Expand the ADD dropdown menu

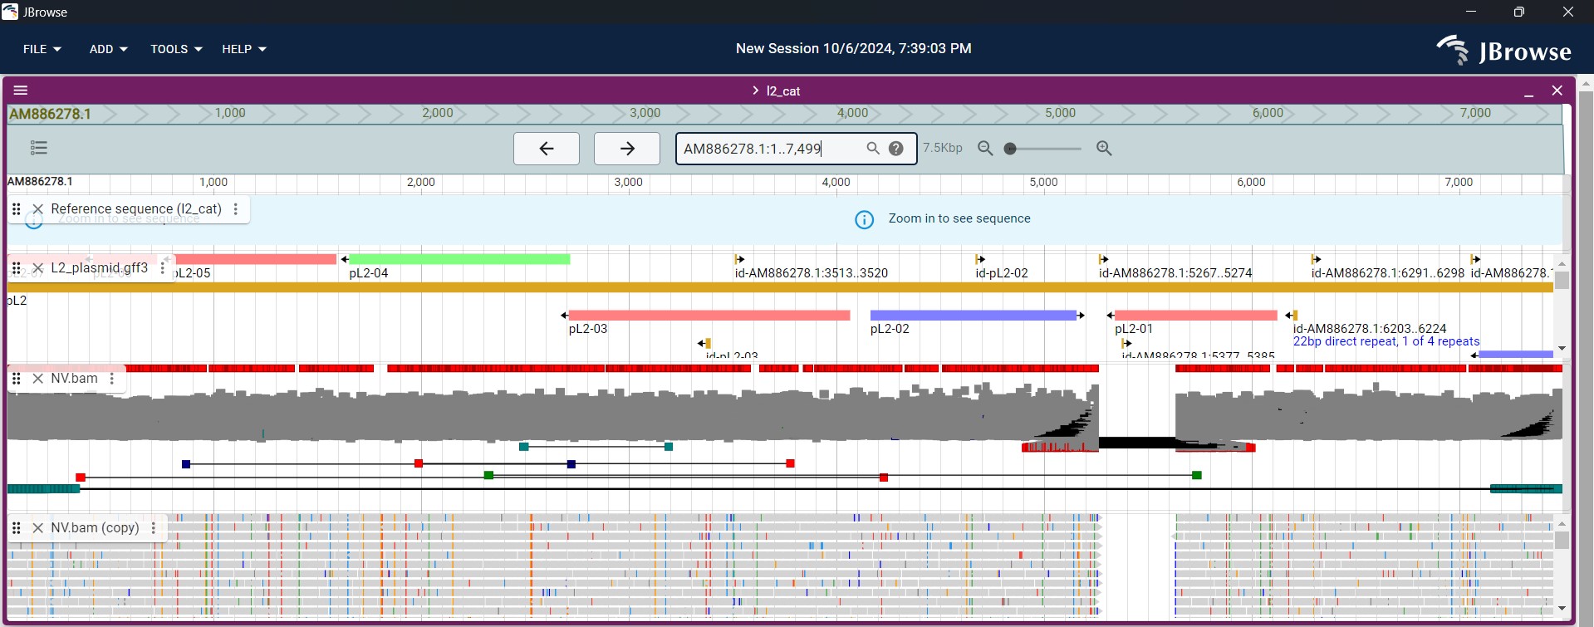pos(108,49)
